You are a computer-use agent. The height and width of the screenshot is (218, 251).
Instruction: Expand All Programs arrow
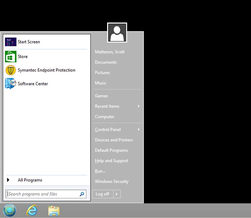click(x=8, y=180)
